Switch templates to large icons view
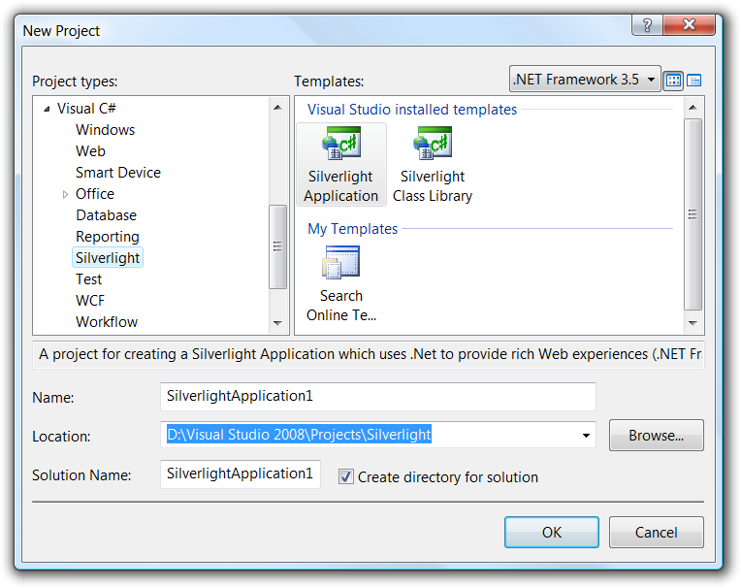This screenshot has width=741, height=588. pyautogui.click(x=673, y=81)
